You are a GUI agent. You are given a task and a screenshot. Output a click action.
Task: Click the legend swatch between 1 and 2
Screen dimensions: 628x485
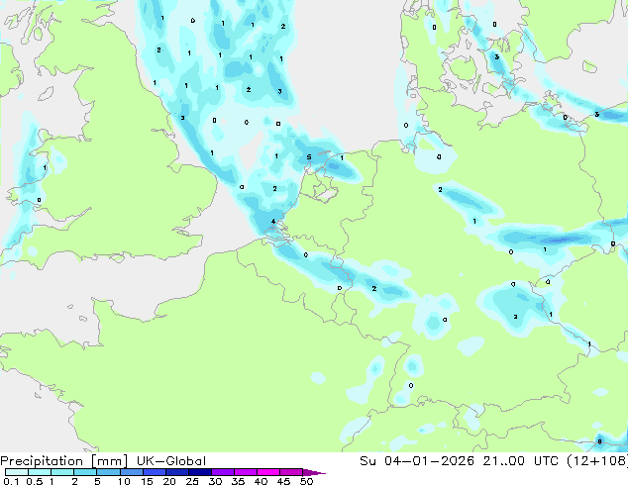62,472
